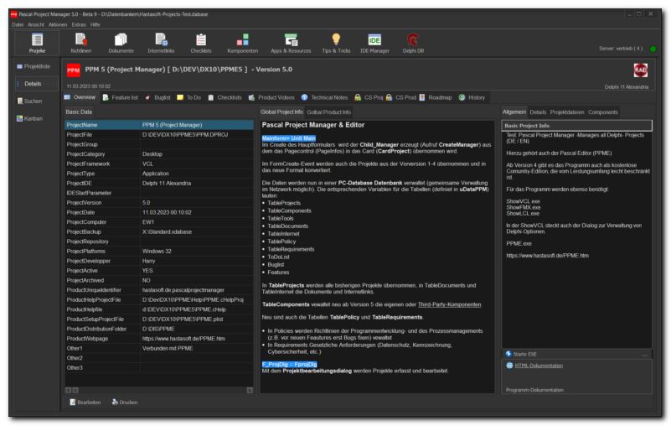The width and height of the screenshot is (671, 426).
Task: Switch to the Product Videos tab
Action: (x=271, y=98)
